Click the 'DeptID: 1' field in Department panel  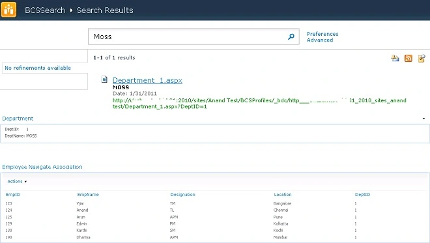[16, 129]
